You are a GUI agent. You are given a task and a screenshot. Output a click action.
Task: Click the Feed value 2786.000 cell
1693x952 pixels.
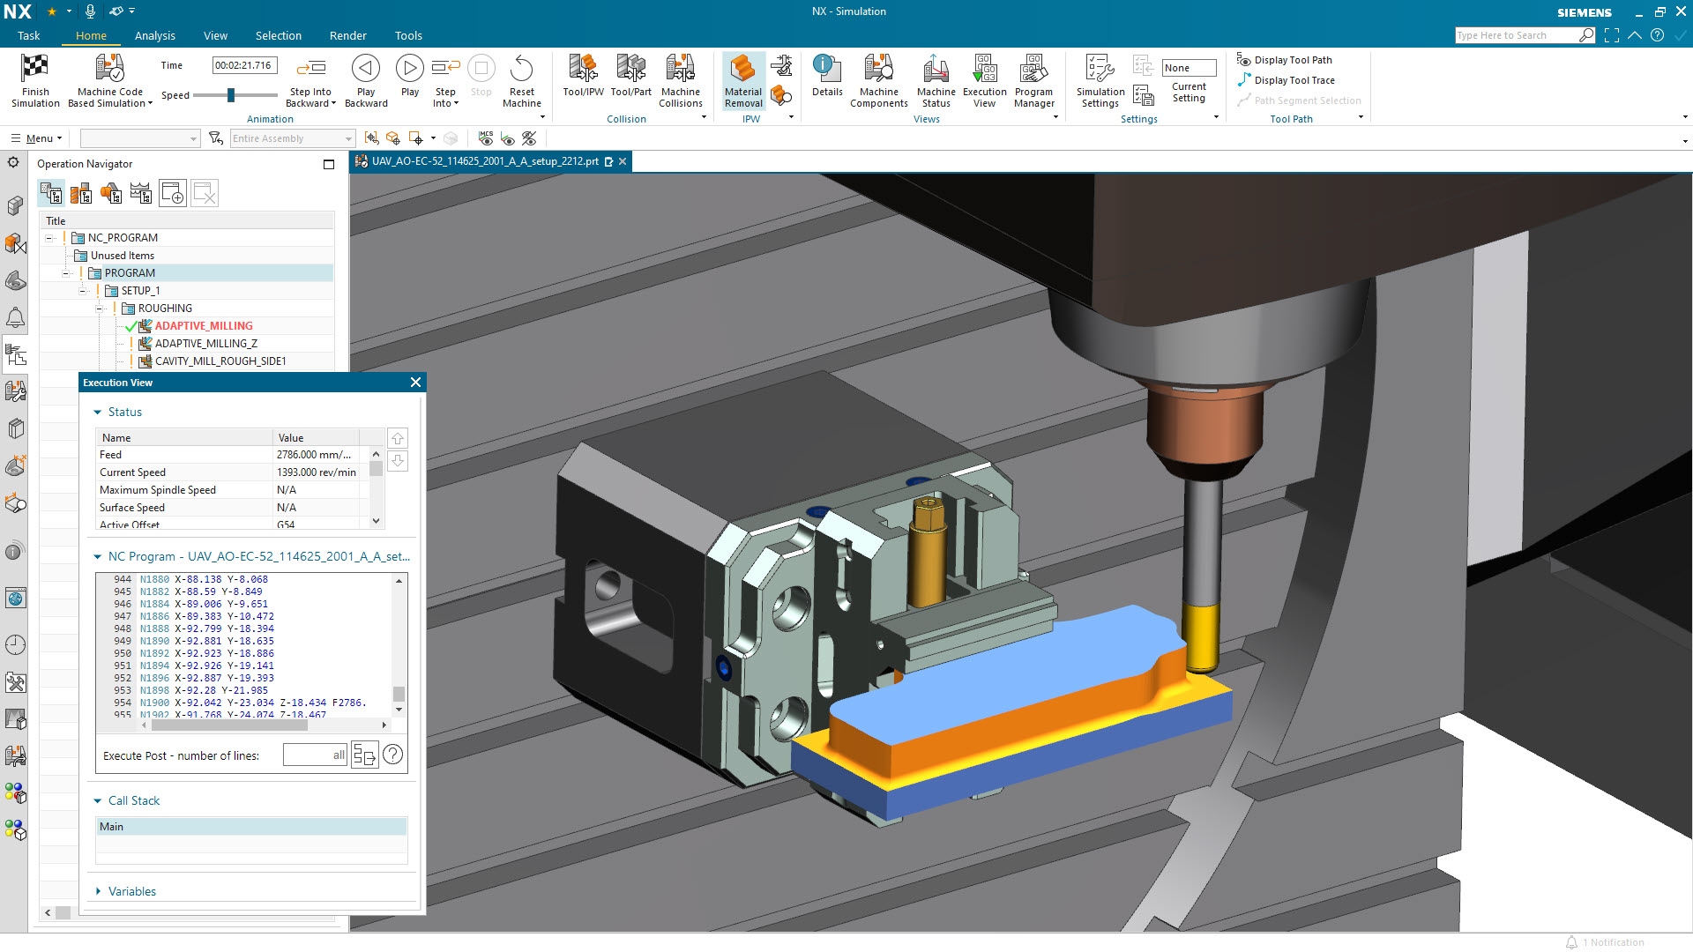pyautogui.click(x=316, y=455)
